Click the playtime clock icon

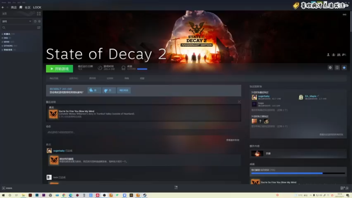(x=100, y=68)
